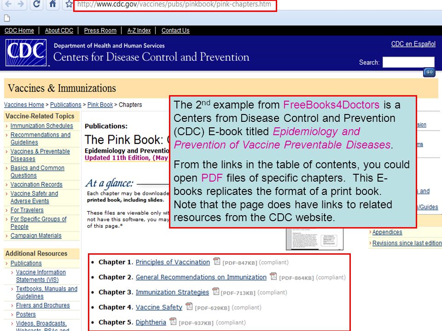This screenshot has width=442, height=331.
Task: Open For Specific Groups of People link
Action: (38, 223)
